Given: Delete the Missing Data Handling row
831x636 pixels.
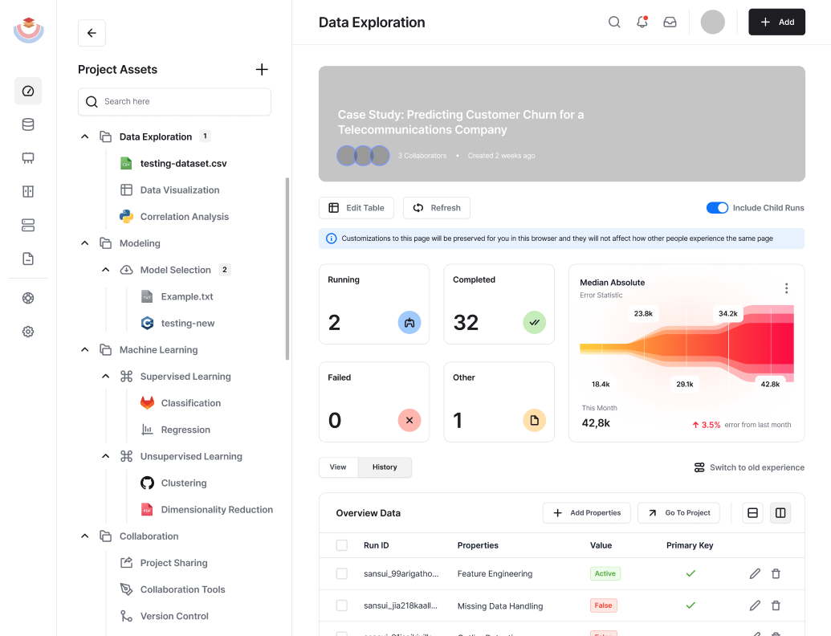Looking at the screenshot, I should point(776,605).
